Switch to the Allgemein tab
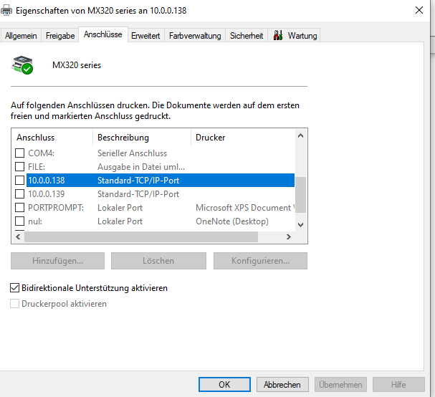The image size is (435, 397). pos(21,36)
